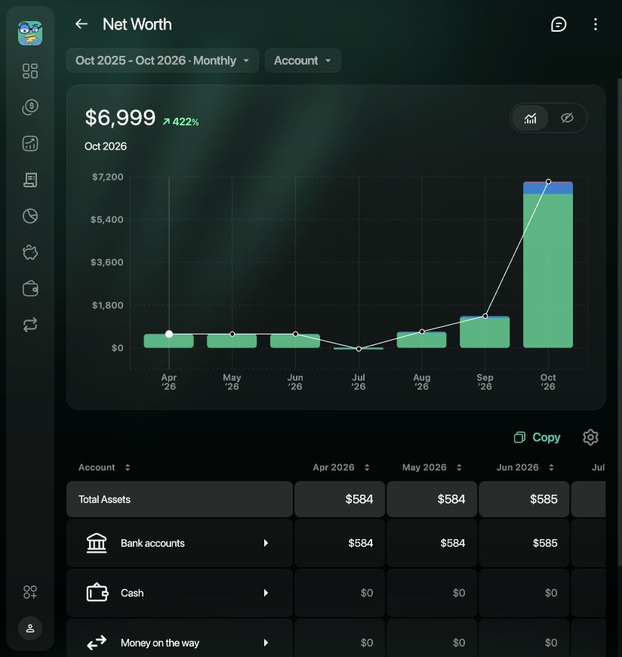Open the pie chart icon in sidebar
The height and width of the screenshot is (657, 622).
tap(30, 216)
